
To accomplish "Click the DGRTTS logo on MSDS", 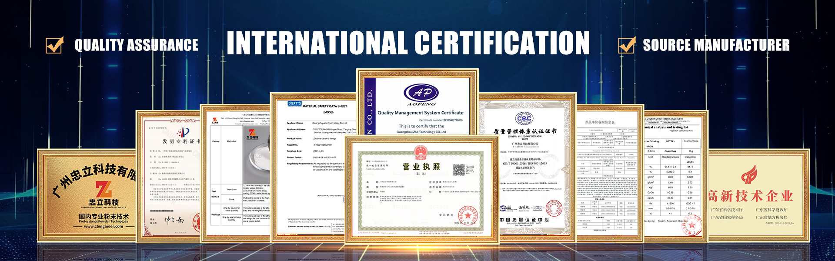I will [x=295, y=104].
